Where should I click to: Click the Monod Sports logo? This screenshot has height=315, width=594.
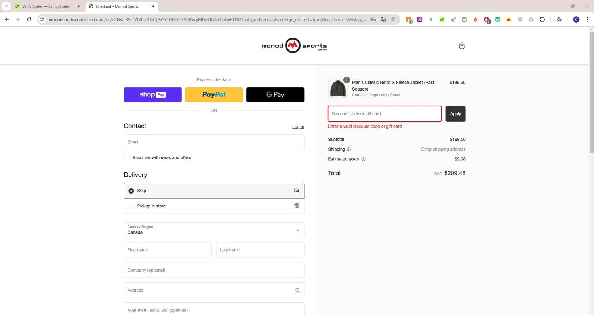pyautogui.click(x=294, y=45)
